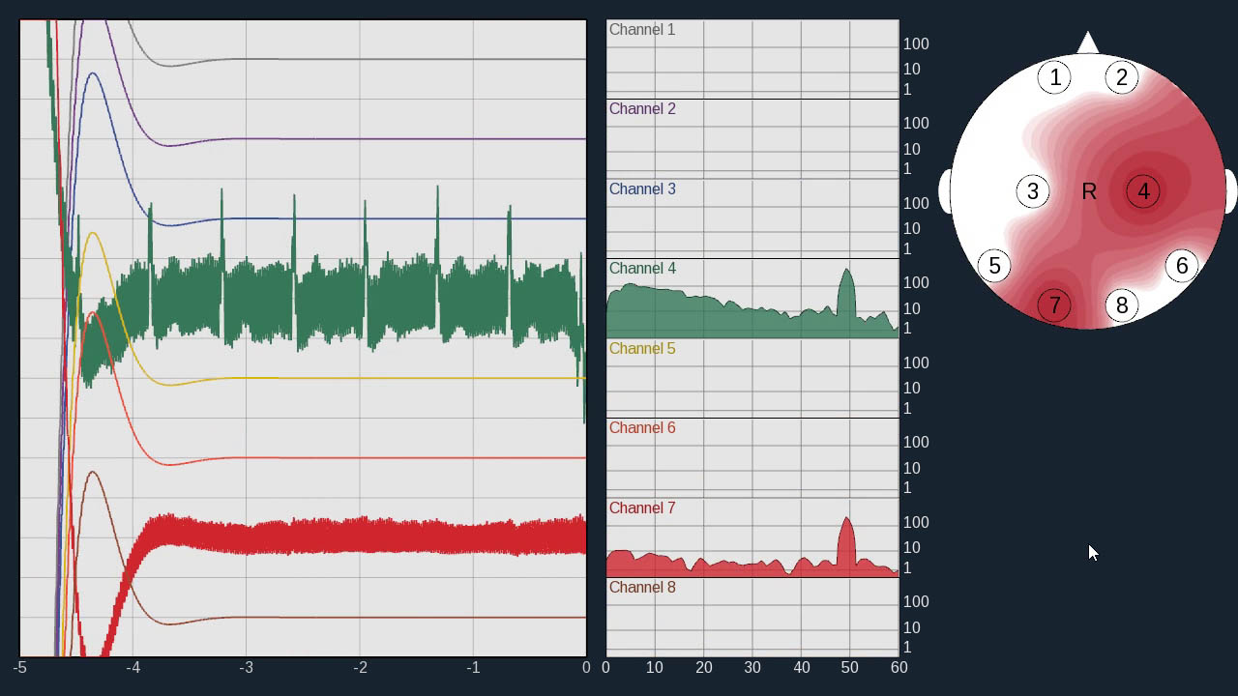This screenshot has height=696, width=1238.
Task: Click the highlighted electrode 7
Action: (x=1055, y=305)
